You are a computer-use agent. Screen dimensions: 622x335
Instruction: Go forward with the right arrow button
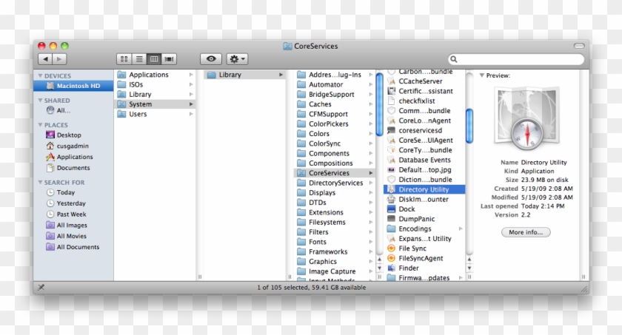point(59,59)
